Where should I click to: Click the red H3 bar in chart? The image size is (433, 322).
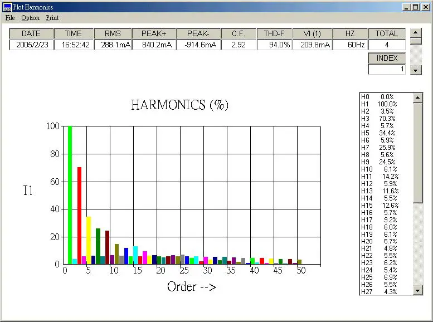(79, 216)
